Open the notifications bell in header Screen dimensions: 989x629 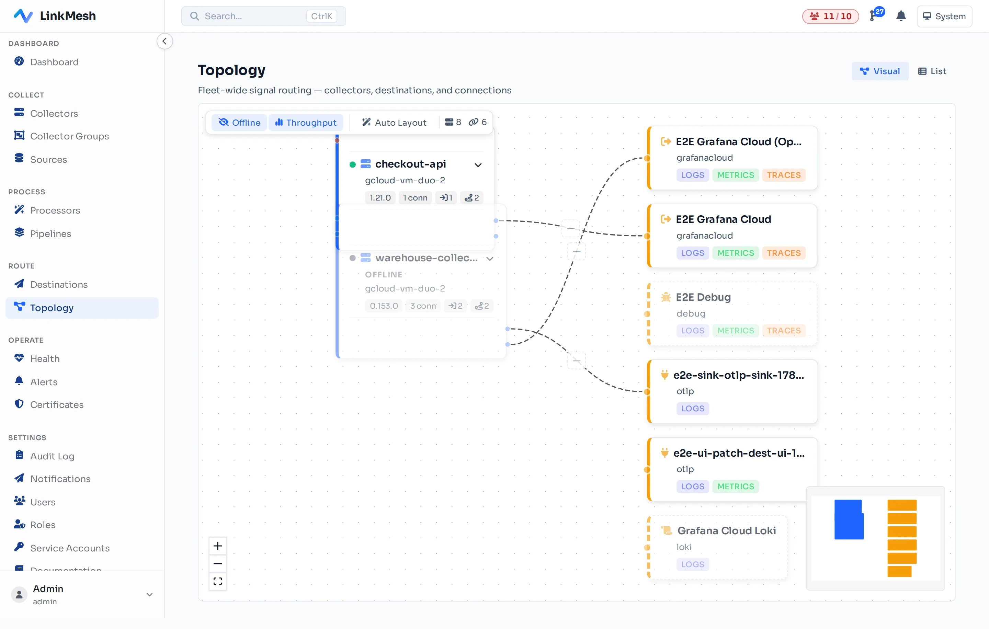[901, 16]
